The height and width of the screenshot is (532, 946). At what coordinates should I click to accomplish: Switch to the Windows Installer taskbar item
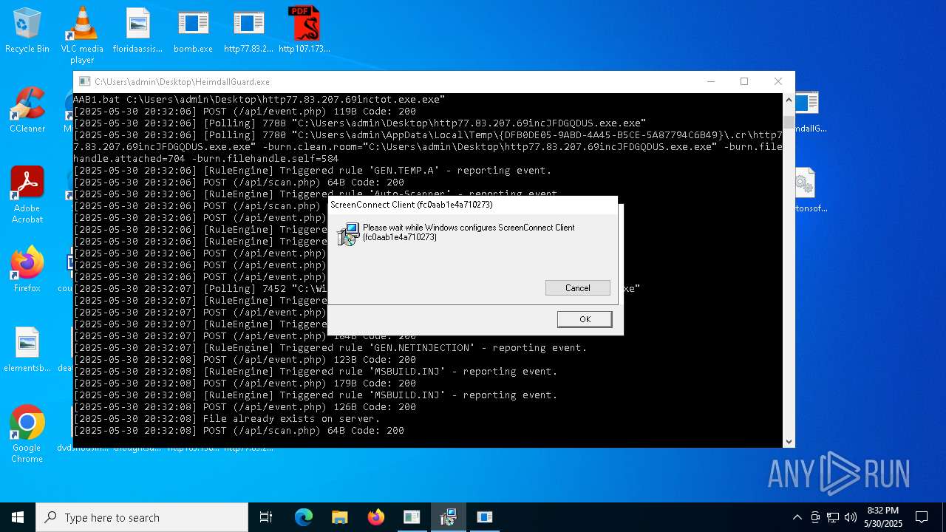point(448,517)
